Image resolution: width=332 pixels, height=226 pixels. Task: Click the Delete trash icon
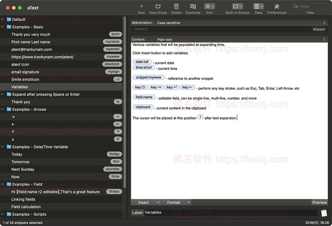[x=176, y=6]
